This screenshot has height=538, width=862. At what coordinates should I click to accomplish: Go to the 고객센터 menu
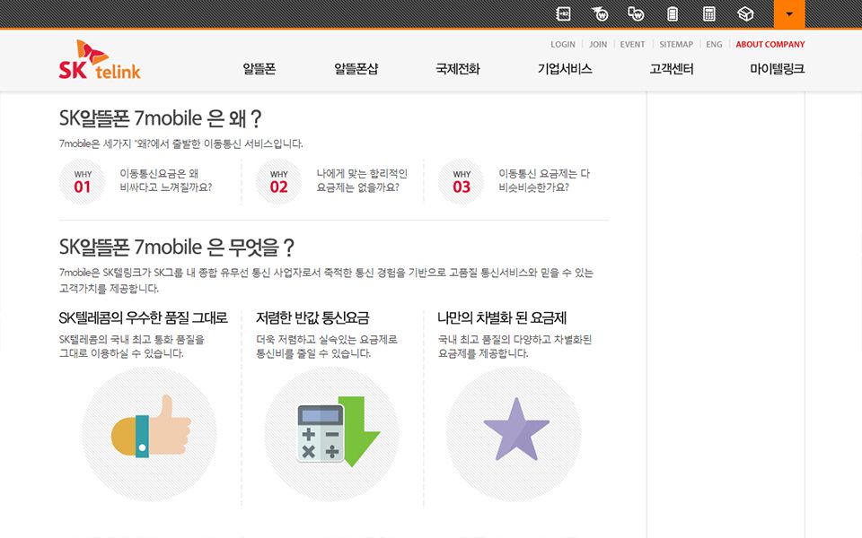[x=671, y=69]
